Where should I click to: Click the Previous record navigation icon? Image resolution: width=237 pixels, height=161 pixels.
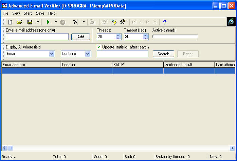click(141, 22)
